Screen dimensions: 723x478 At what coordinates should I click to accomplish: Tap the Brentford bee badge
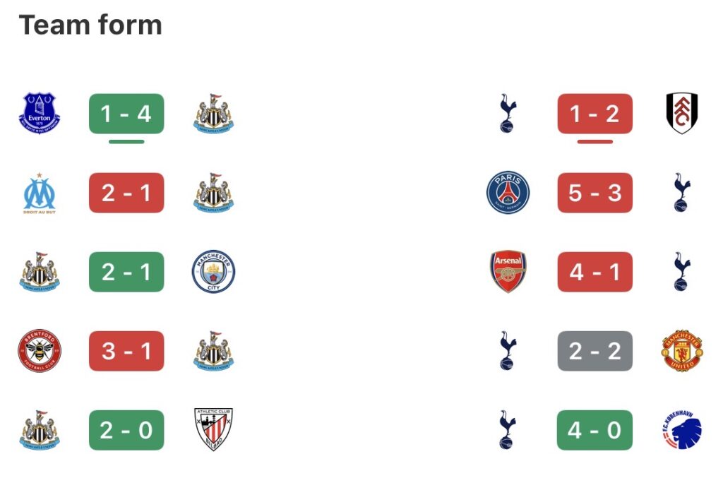tap(40, 351)
